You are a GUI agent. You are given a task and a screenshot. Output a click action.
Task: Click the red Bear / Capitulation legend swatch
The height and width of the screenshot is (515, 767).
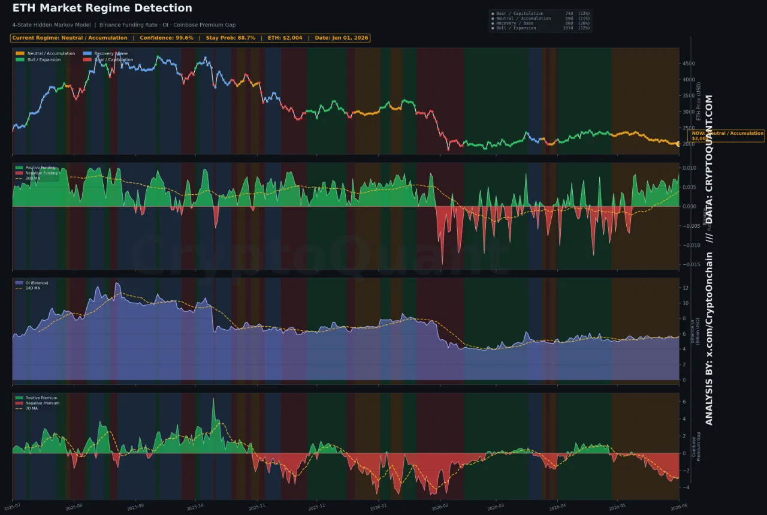point(87,60)
